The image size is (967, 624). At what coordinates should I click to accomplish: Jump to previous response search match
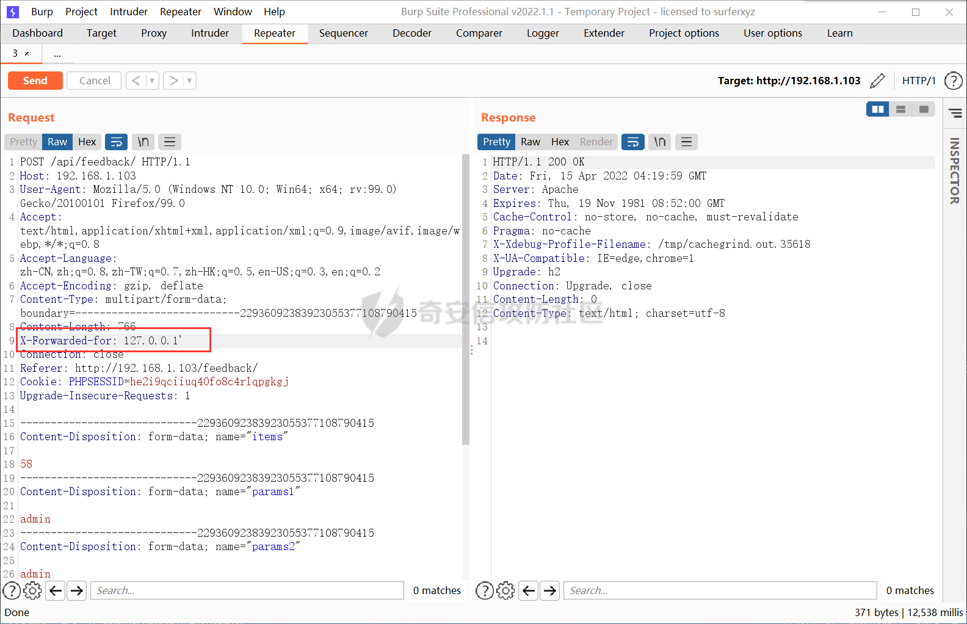(529, 590)
